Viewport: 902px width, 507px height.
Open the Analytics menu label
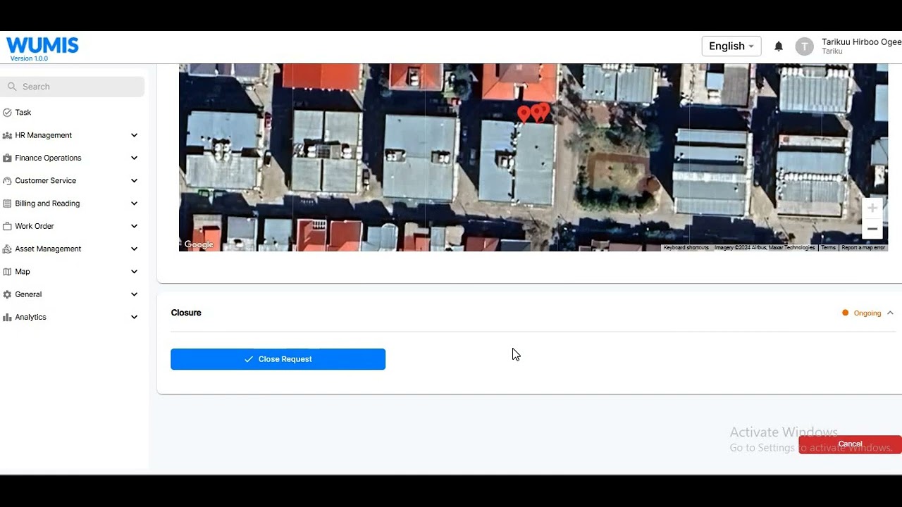[30, 317]
